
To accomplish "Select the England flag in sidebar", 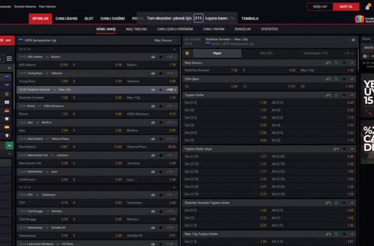I will click(x=7, y=103).
